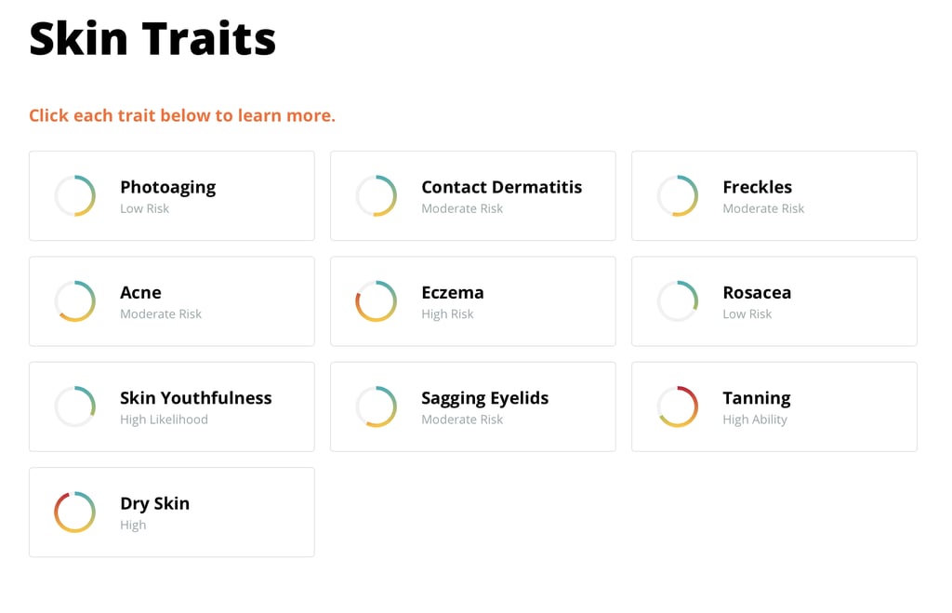Image resolution: width=952 pixels, height=613 pixels.
Task: Select the Rosacea low risk ring icon
Action: pyautogui.click(x=678, y=301)
